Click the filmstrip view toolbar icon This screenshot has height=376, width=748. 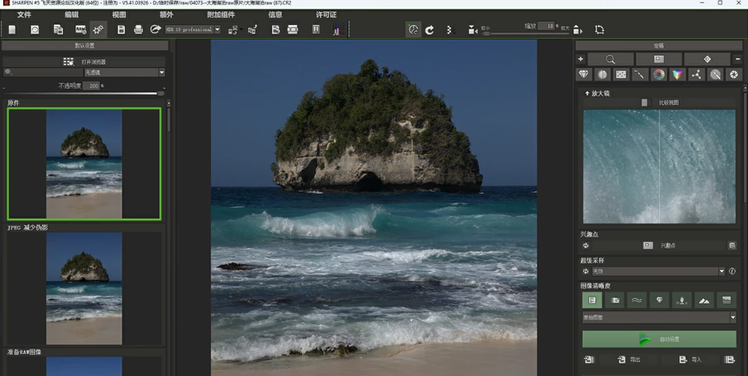point(293,30)
